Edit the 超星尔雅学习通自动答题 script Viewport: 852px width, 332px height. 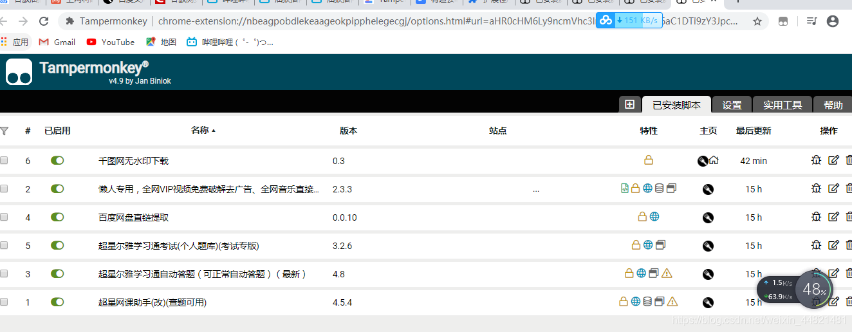point(833,273)
